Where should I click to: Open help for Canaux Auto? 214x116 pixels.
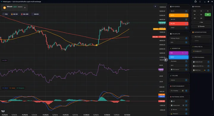[x=186, y=106]
